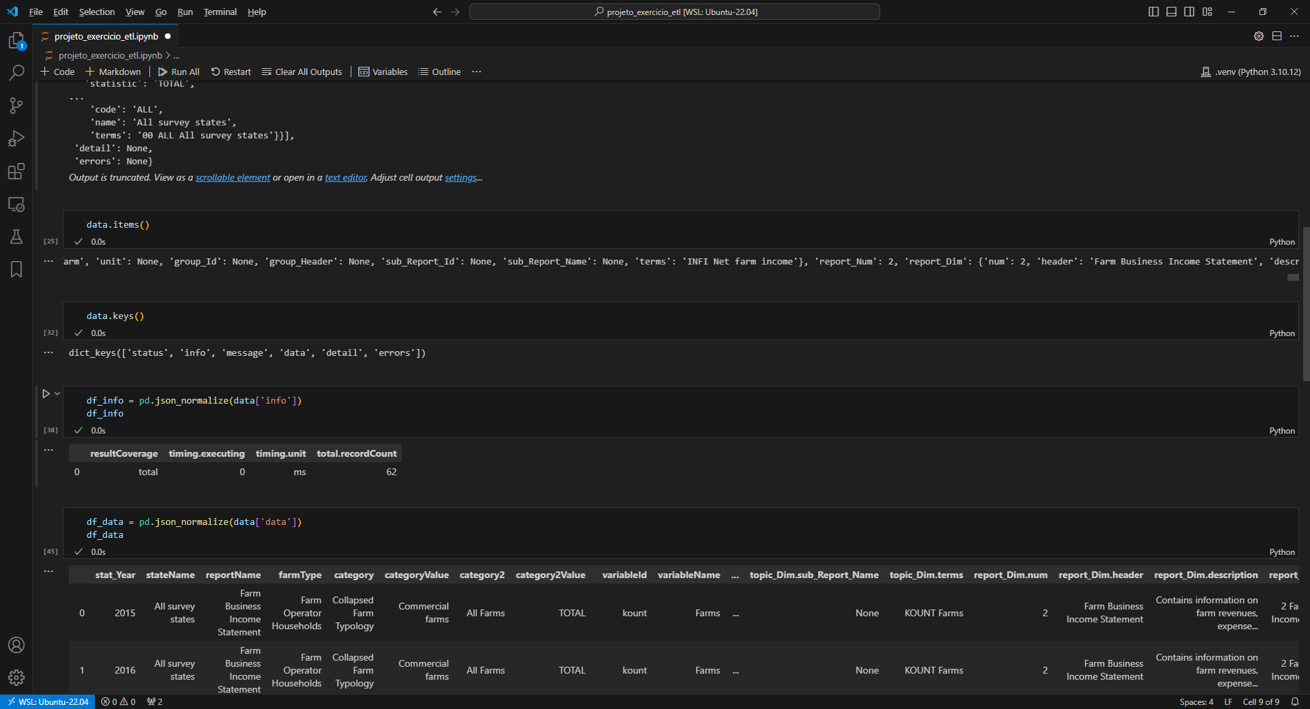Open errors and warnings problems indicator
The image size is (1310, 709).
coord(118,702)
